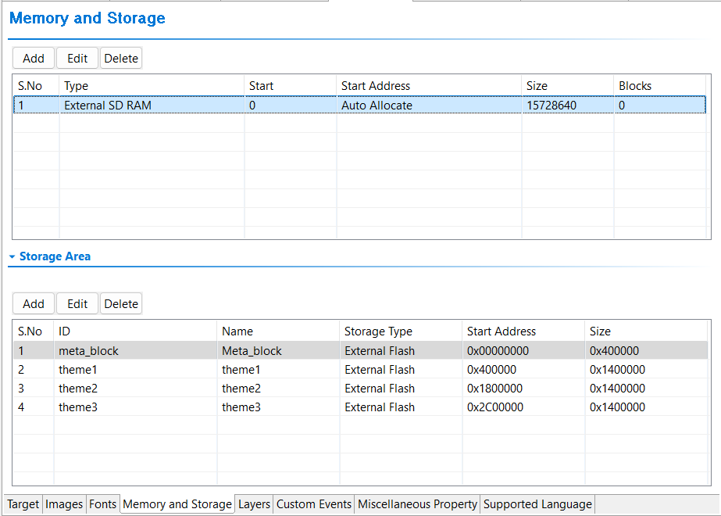Edit the selected storage area
This screenshot has height=516, width=721.
[x=77, y=304]
